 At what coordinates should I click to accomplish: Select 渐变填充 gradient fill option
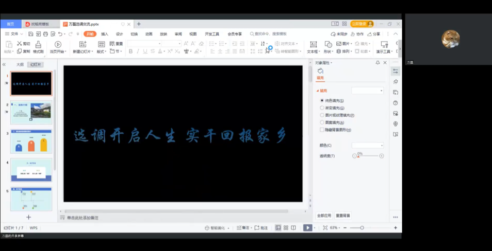(x=322, y=108)
